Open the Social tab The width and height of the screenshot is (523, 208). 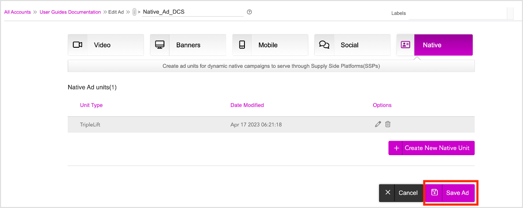click(x=352, y=45)
